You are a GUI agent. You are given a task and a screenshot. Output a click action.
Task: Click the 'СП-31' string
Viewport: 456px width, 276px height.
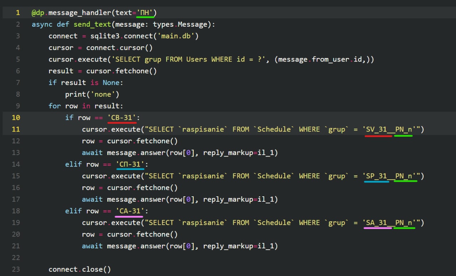tap(130, 164)
